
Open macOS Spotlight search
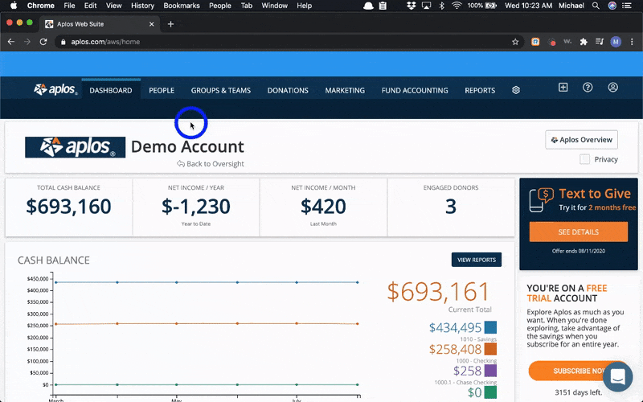tap(596, 6)
